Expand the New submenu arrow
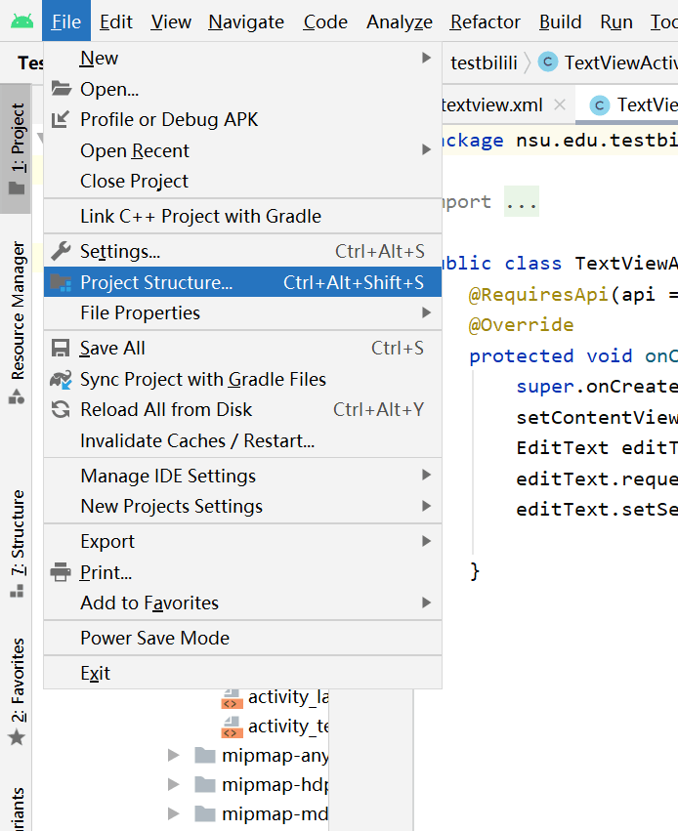Viewport: 678px width, 831px height. 426,58
